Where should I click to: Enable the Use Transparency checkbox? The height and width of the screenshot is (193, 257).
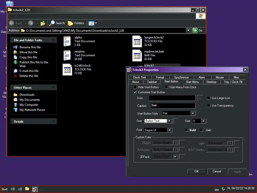[209, 105]
